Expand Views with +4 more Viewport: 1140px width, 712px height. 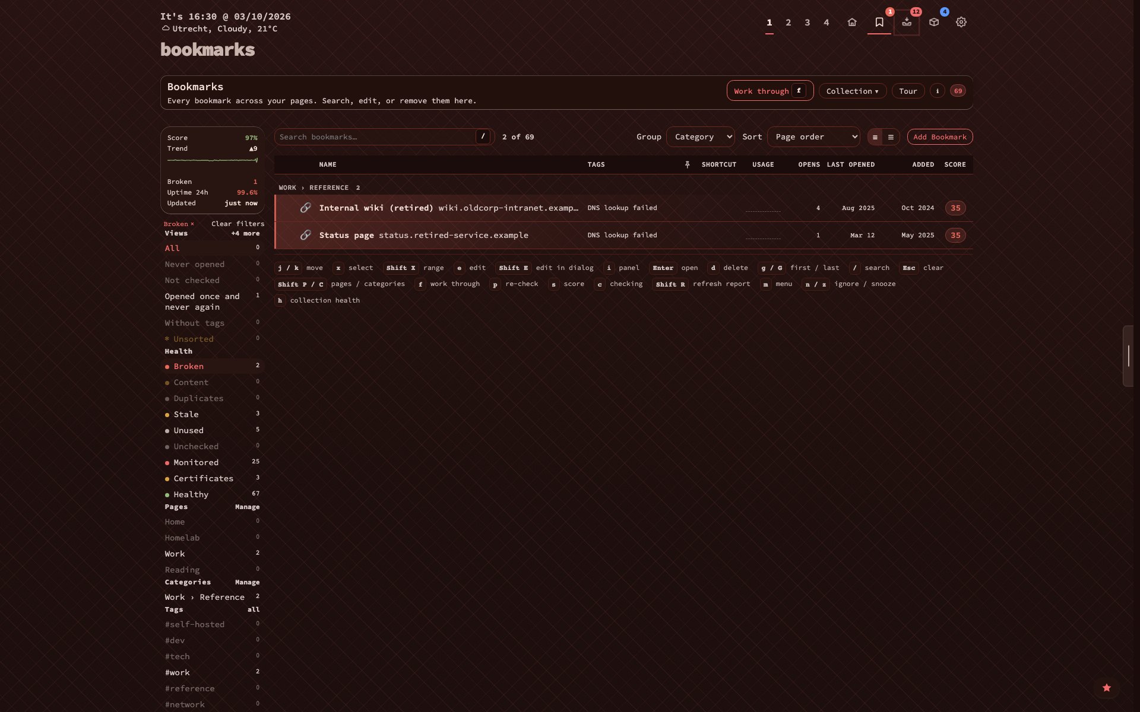coord(245,233)
